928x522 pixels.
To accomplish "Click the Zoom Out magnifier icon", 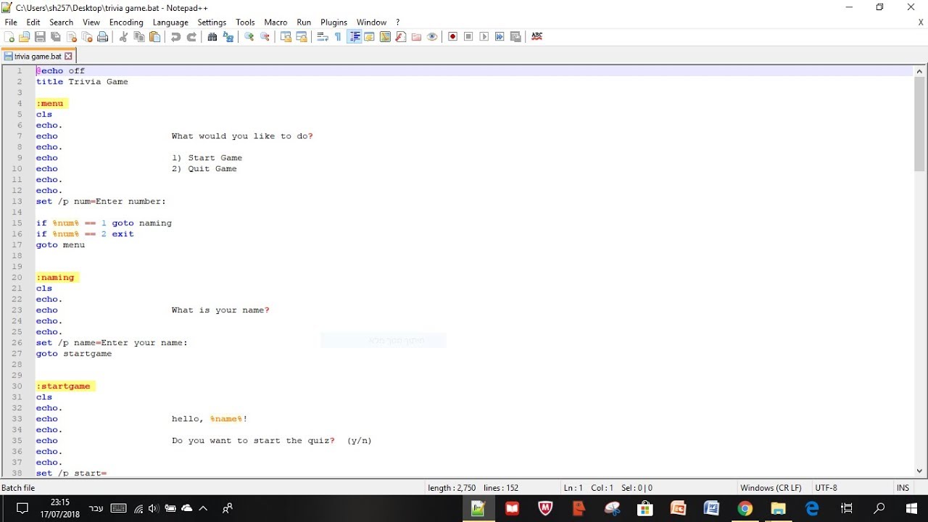I will 265,37.
